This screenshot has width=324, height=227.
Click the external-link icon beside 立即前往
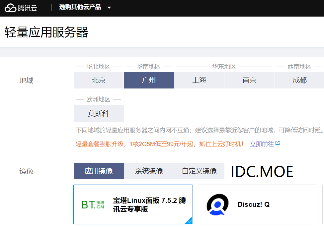[x=278, y=143]
